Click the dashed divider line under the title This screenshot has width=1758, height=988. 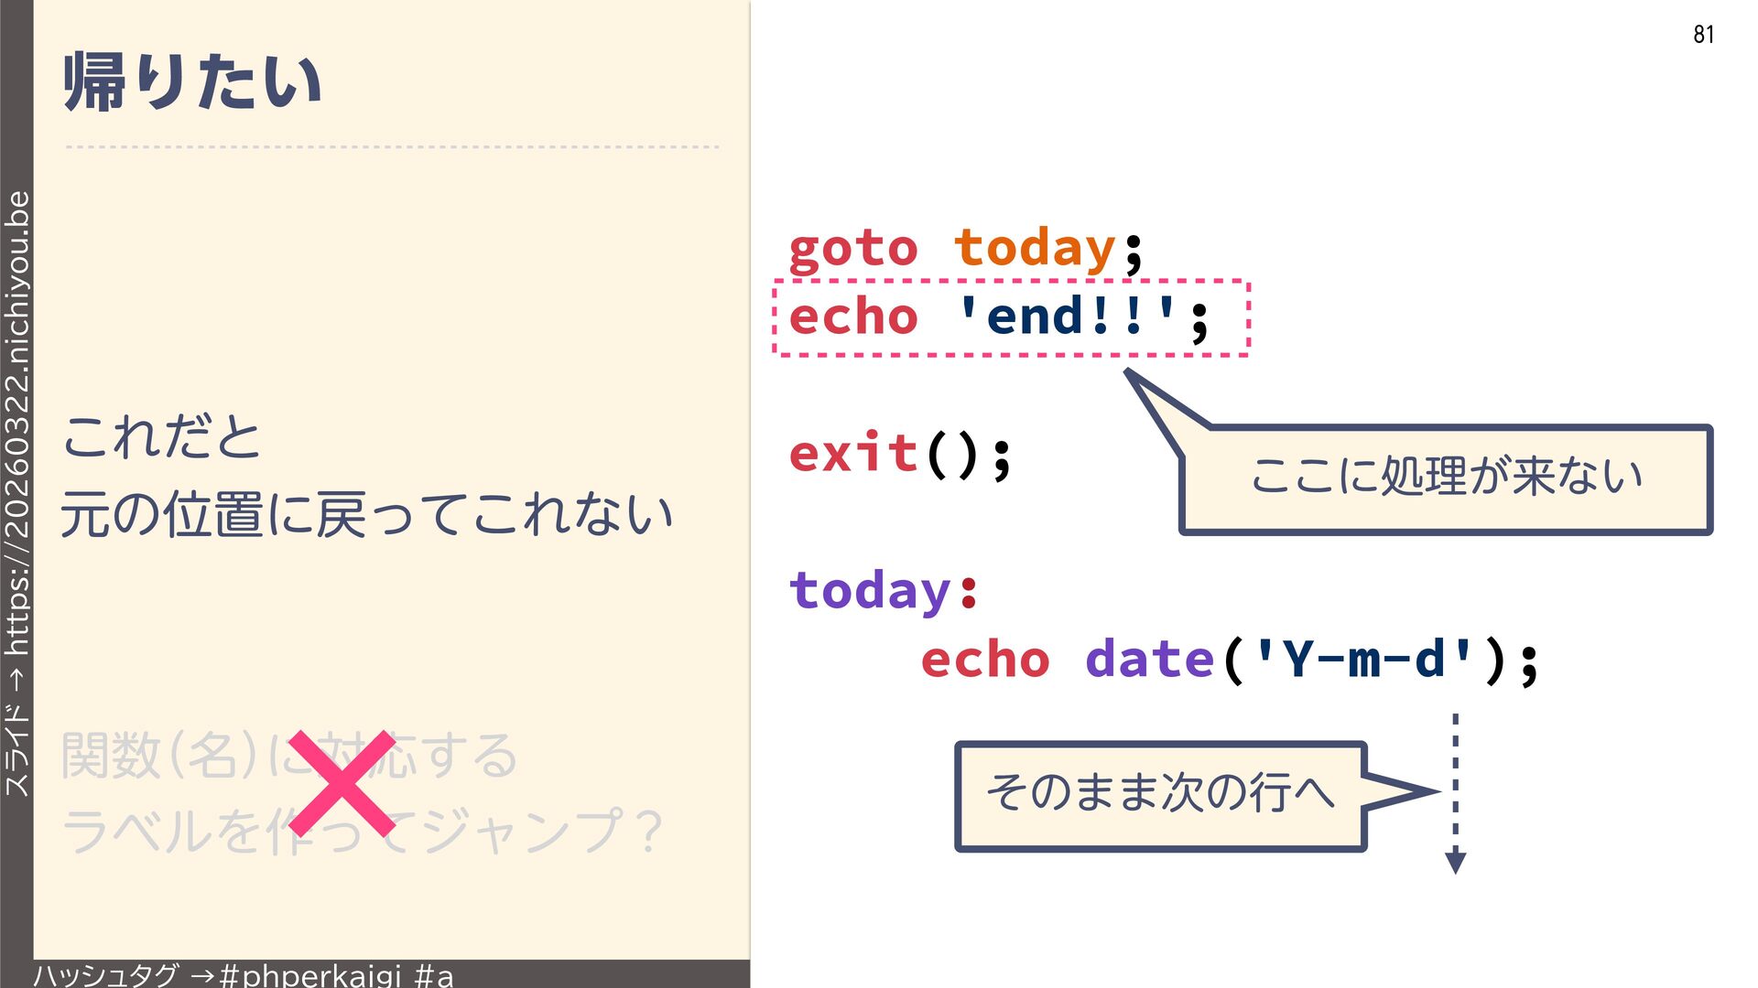[392, 146]
